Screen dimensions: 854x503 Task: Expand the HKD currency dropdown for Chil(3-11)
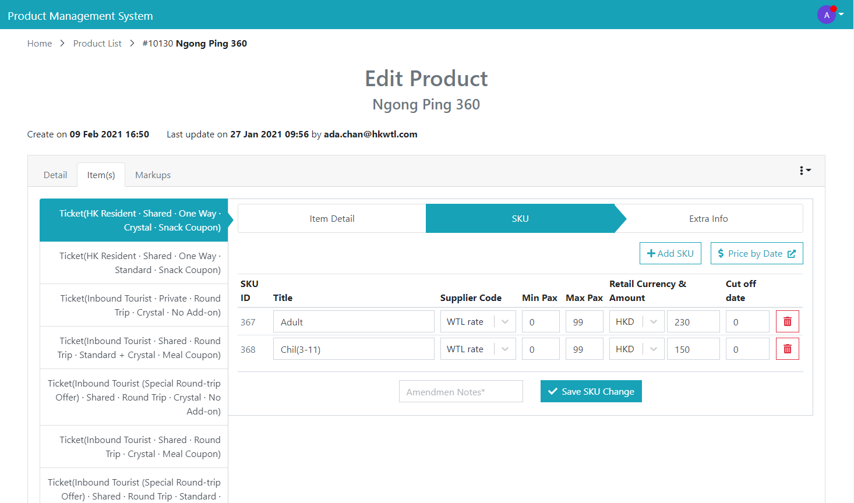coord(651,348)
